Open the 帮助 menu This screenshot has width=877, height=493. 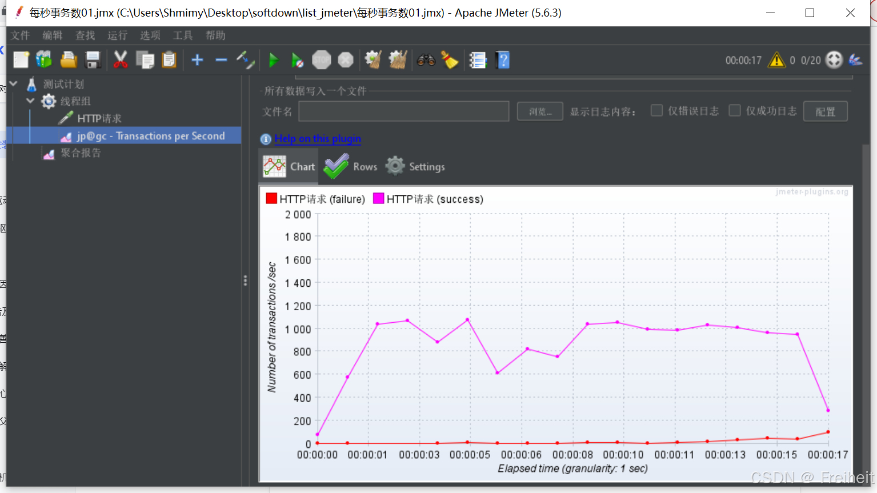[215, 35]
